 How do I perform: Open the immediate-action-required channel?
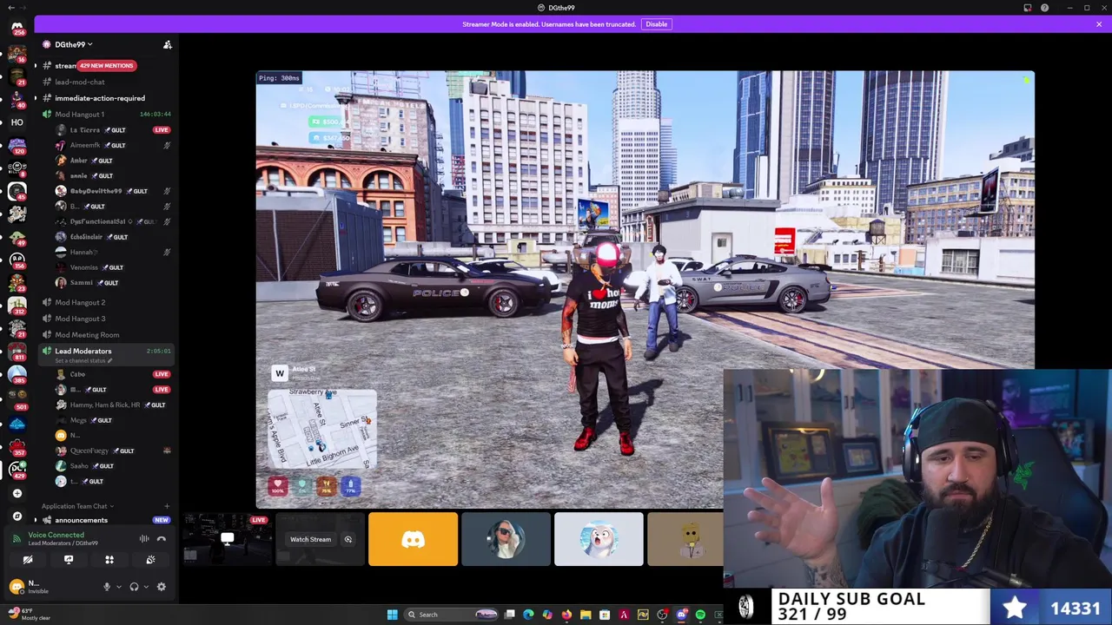point(100,98)
